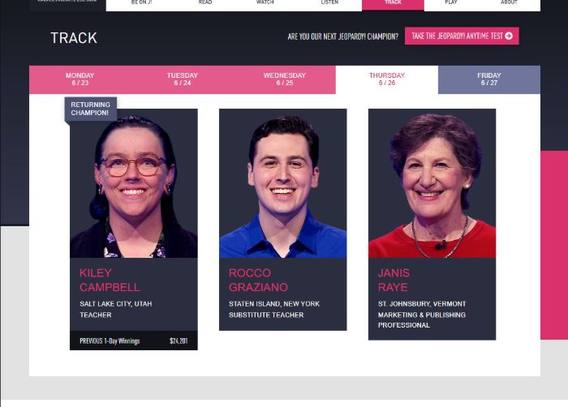This screenshot has width=568, height=407.
Task: Click the Marketing & Publishing Professional text
Action: coord(422,320)
